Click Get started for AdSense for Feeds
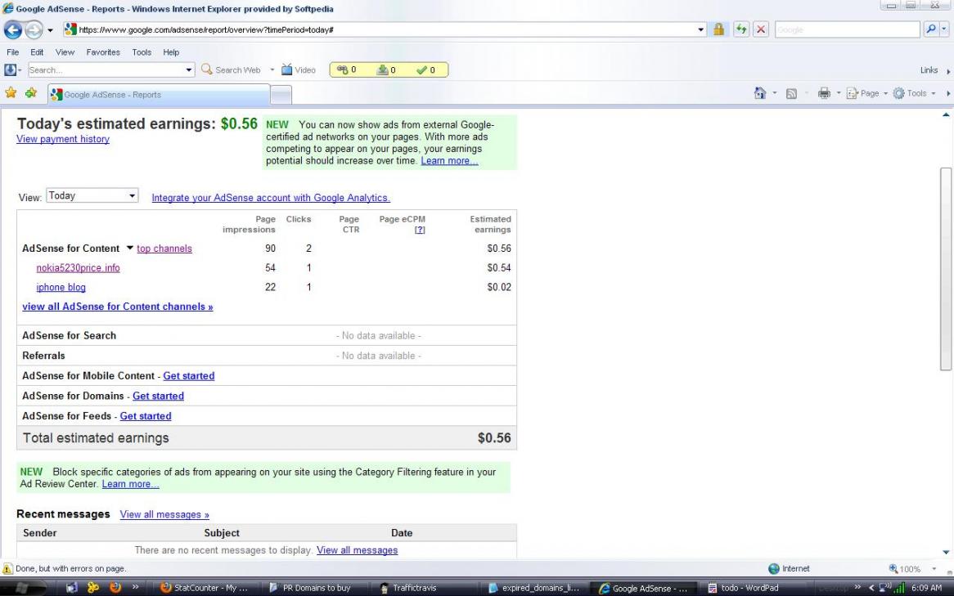The height and width of the screenshot is (596, 954). click(x=146, y=416)
